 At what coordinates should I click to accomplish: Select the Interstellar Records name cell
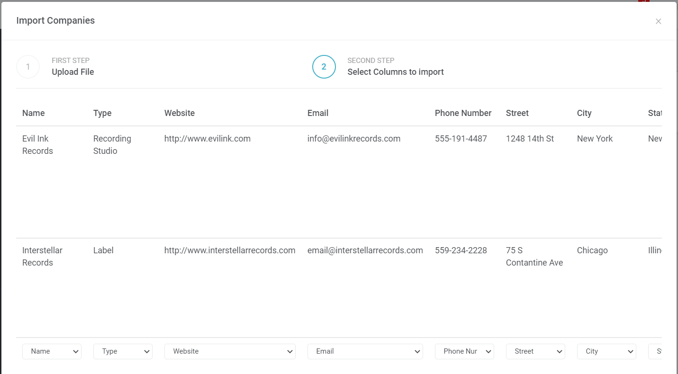pos(42,257)
